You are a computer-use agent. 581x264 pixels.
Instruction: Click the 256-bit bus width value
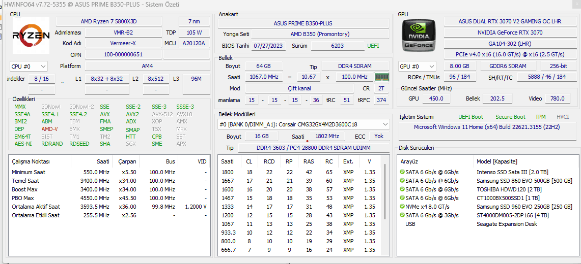558,66
